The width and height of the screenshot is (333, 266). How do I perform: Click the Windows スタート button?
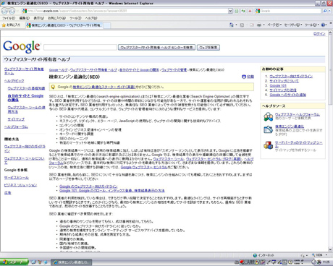pos(14,262)
